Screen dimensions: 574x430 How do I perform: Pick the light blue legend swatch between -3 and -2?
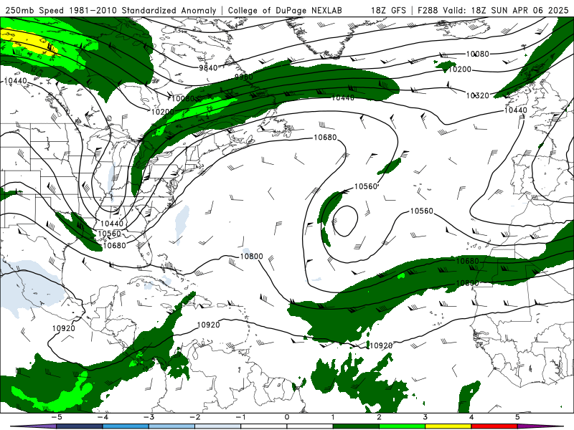click(x=171, y=426)
